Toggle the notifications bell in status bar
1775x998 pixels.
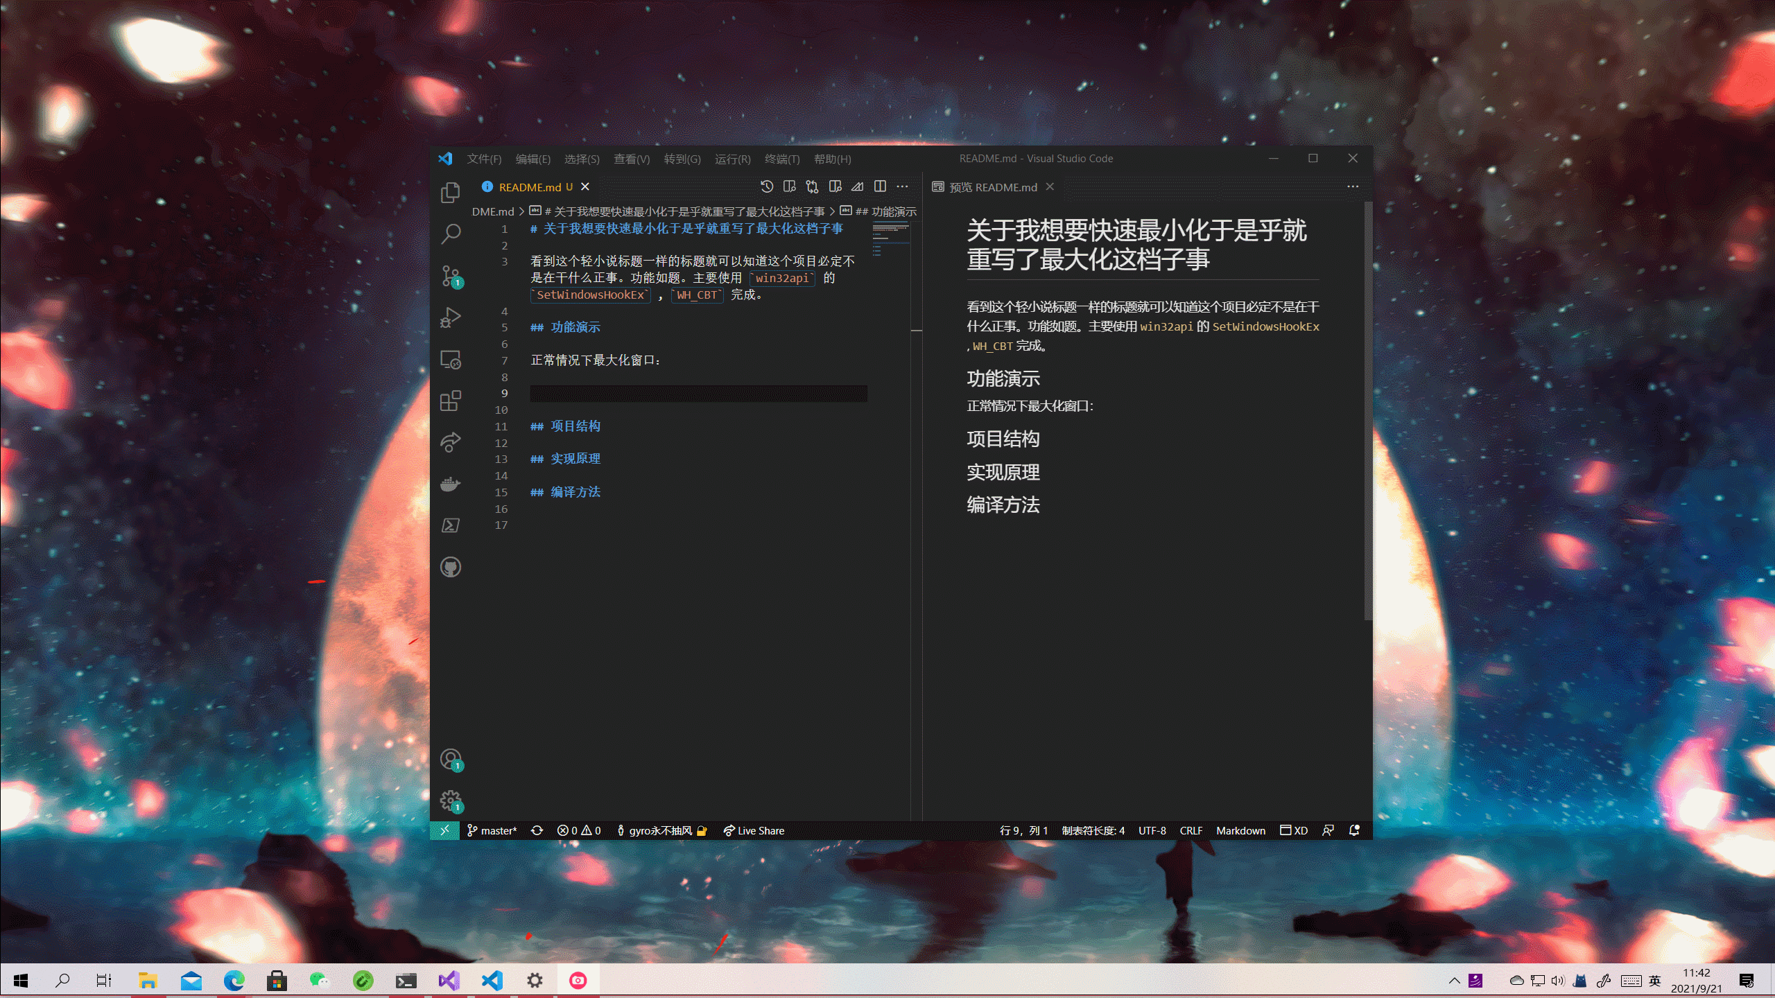(1354, 830)
